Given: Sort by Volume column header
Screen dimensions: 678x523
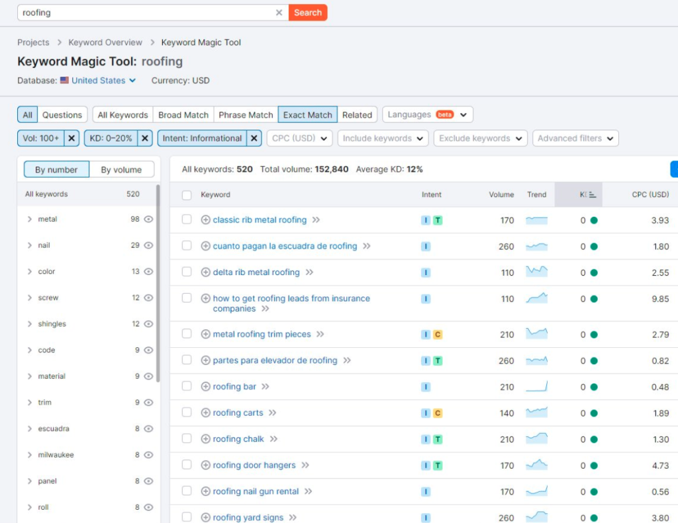Looking at the screenshot, I should 501,195.
